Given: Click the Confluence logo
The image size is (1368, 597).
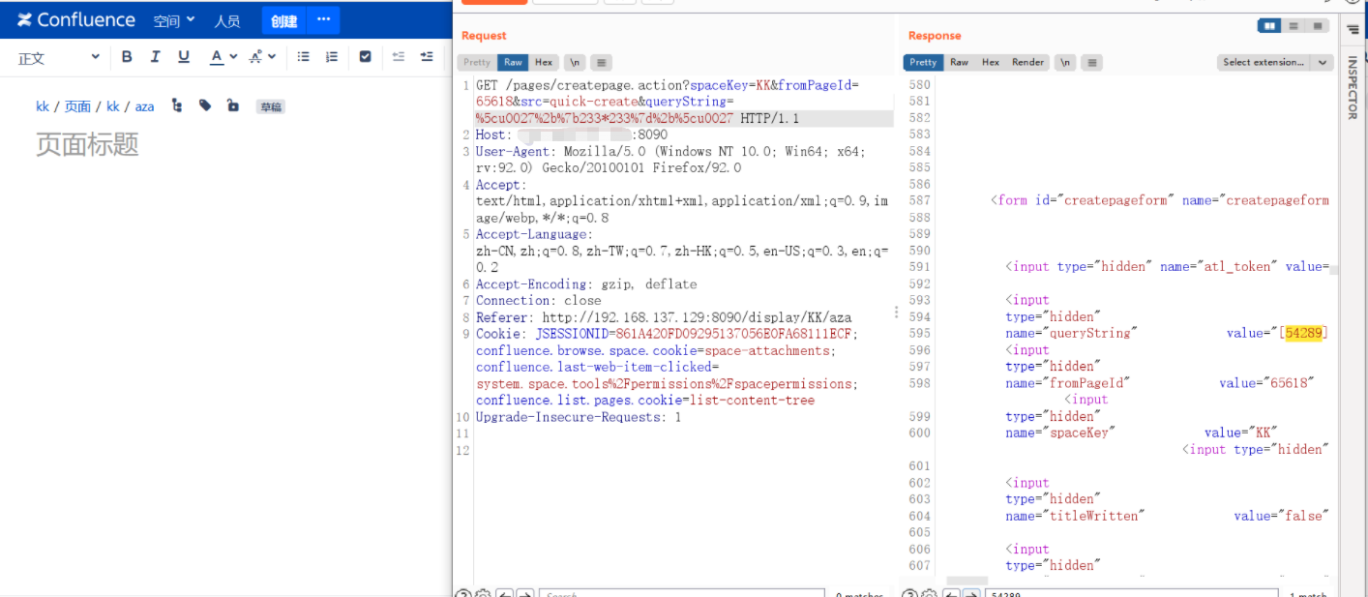Looking at the screenshot, I should [76, 20].
